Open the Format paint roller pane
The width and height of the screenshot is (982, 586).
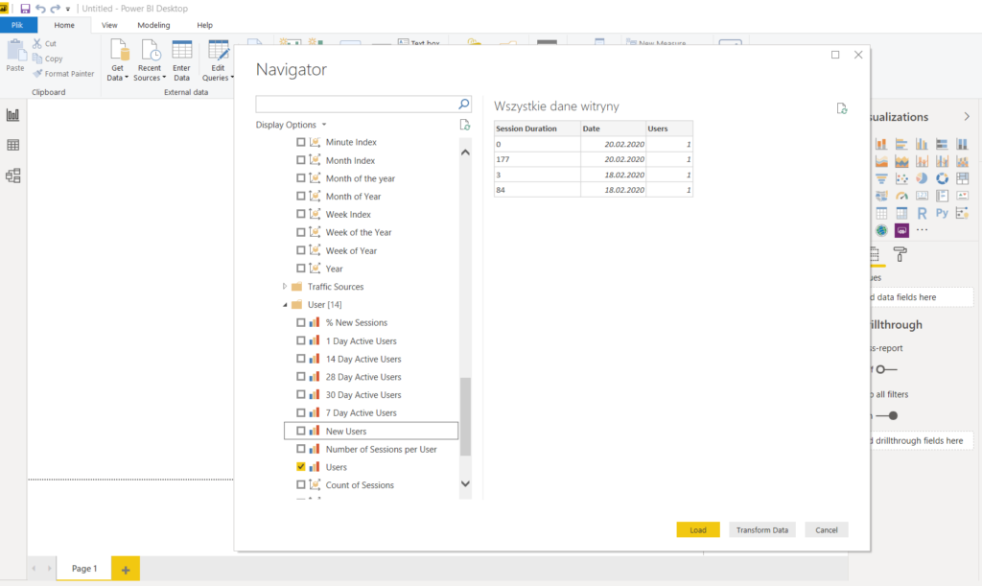(900, 254)
